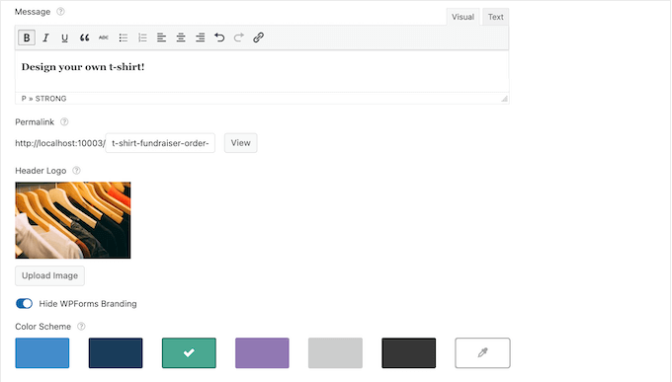Click the permalink slug input field
The width and height of the screenshot is (672, 382).
(160, 143)
